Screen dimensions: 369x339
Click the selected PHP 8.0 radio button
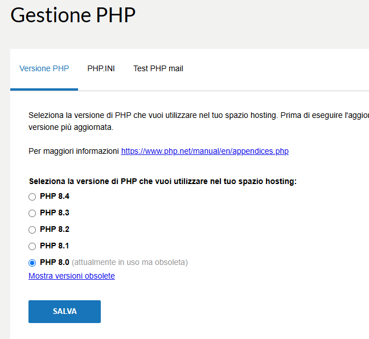pyautogui.click(x=32, y=263)
